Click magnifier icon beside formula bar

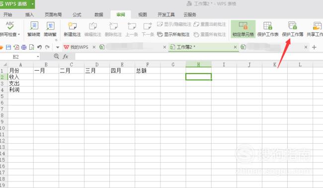tap(56, 56)
